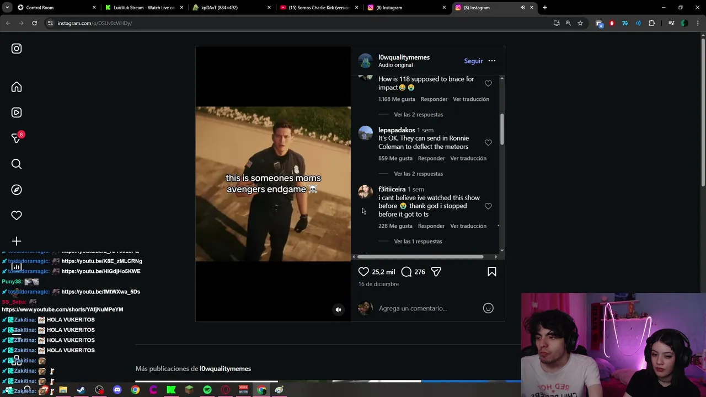Expand 'Ver las 1 respuestas' under f3itiiceira
This screenshot has width=706, height=397.
418,242
